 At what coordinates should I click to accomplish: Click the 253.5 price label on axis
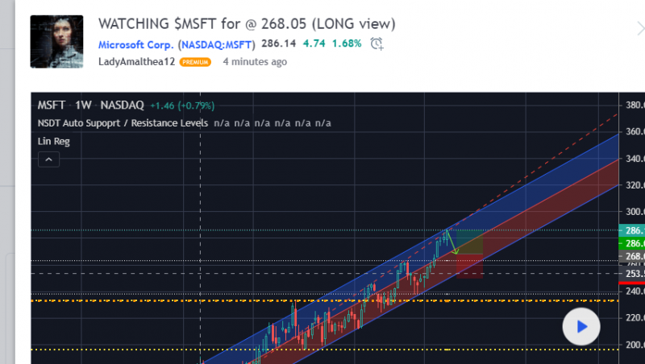[631, 274]
